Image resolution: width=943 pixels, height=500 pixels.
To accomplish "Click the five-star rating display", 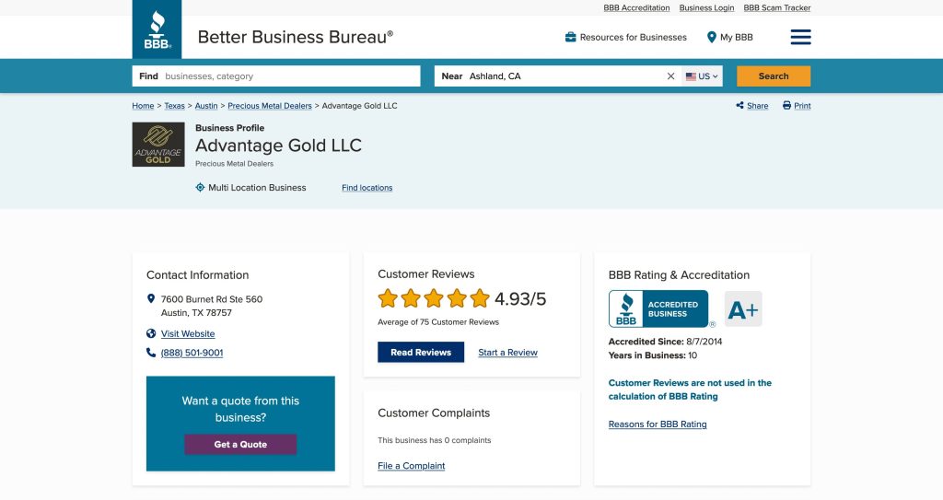I will (x=434, y=298).
